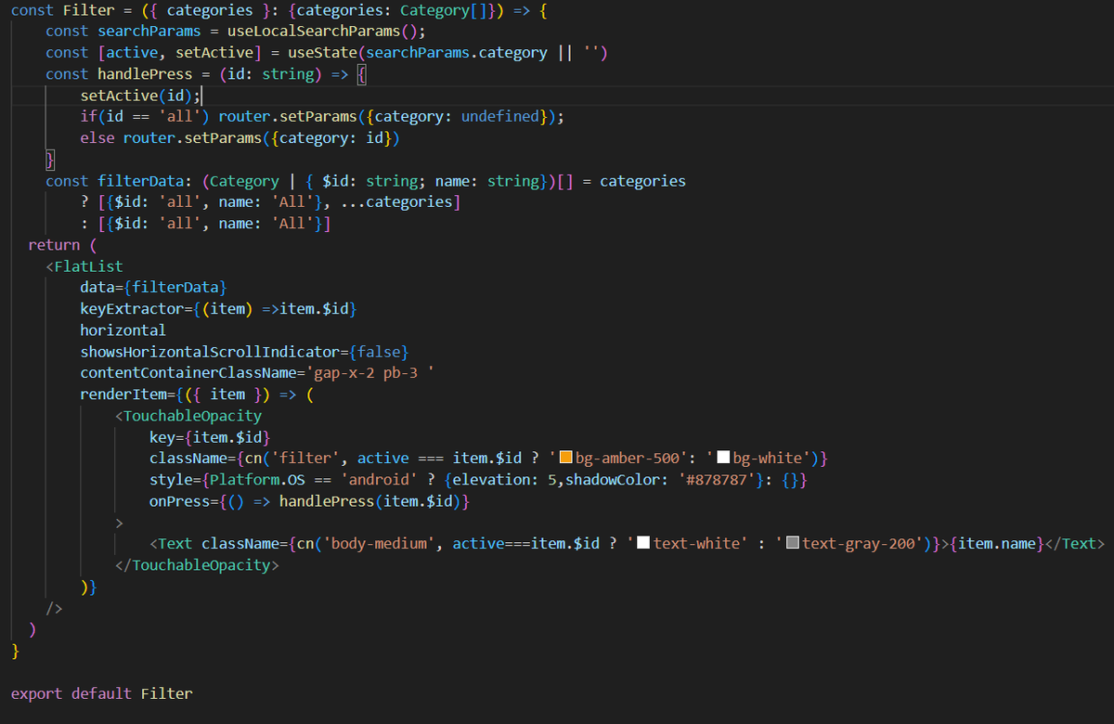Image resolution: width=1114 pixels, height=724 pixels.
Task: Click handlePress in its const declaration
Action: coord(145,73)
